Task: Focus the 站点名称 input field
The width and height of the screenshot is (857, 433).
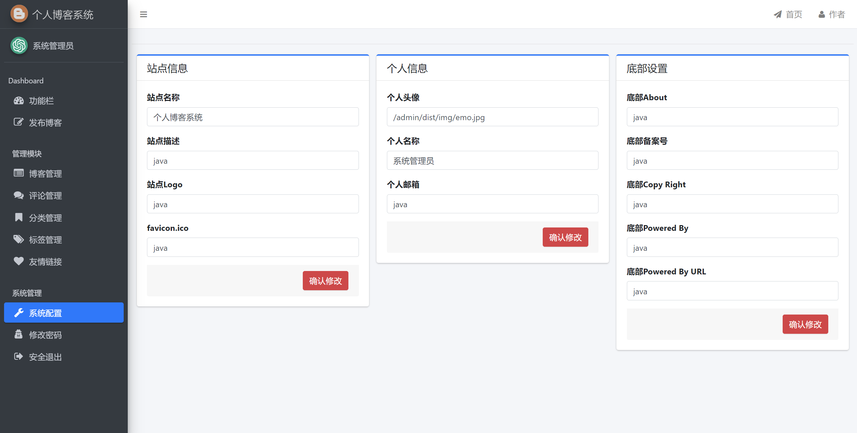Action: click(253, 117)
